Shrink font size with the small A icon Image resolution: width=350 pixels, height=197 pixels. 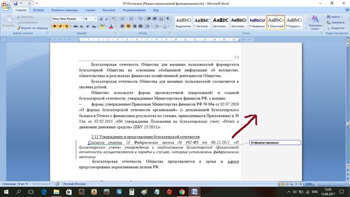(x=107, y=19)
